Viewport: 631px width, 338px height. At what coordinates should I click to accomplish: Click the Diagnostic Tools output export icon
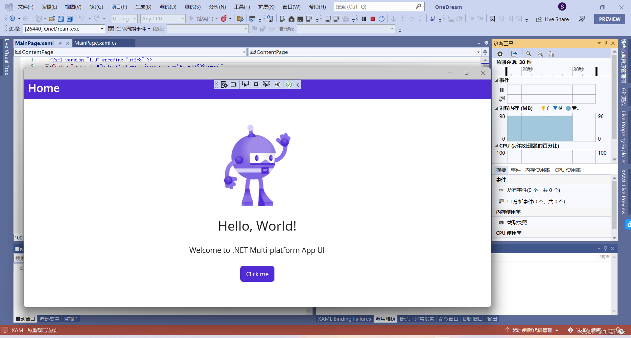click(514, 54)
